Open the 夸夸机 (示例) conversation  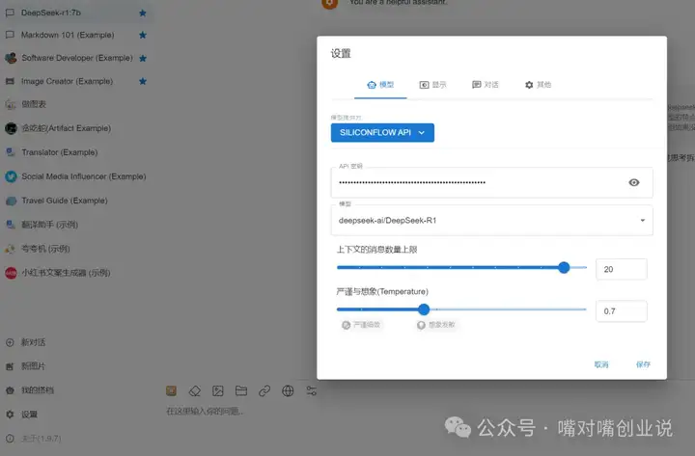click(75, 249)
